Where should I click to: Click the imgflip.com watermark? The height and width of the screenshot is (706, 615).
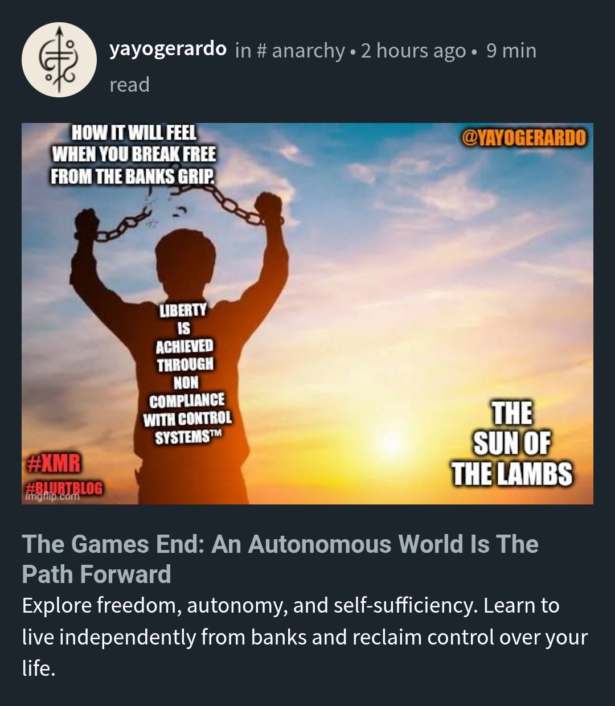52,497
